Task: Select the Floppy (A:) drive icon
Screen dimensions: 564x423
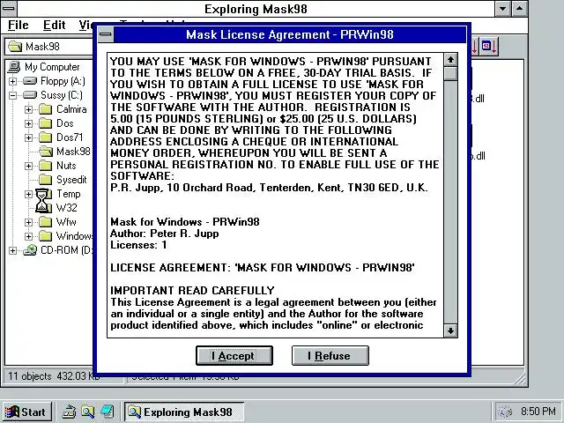Action: pos(29,81)
